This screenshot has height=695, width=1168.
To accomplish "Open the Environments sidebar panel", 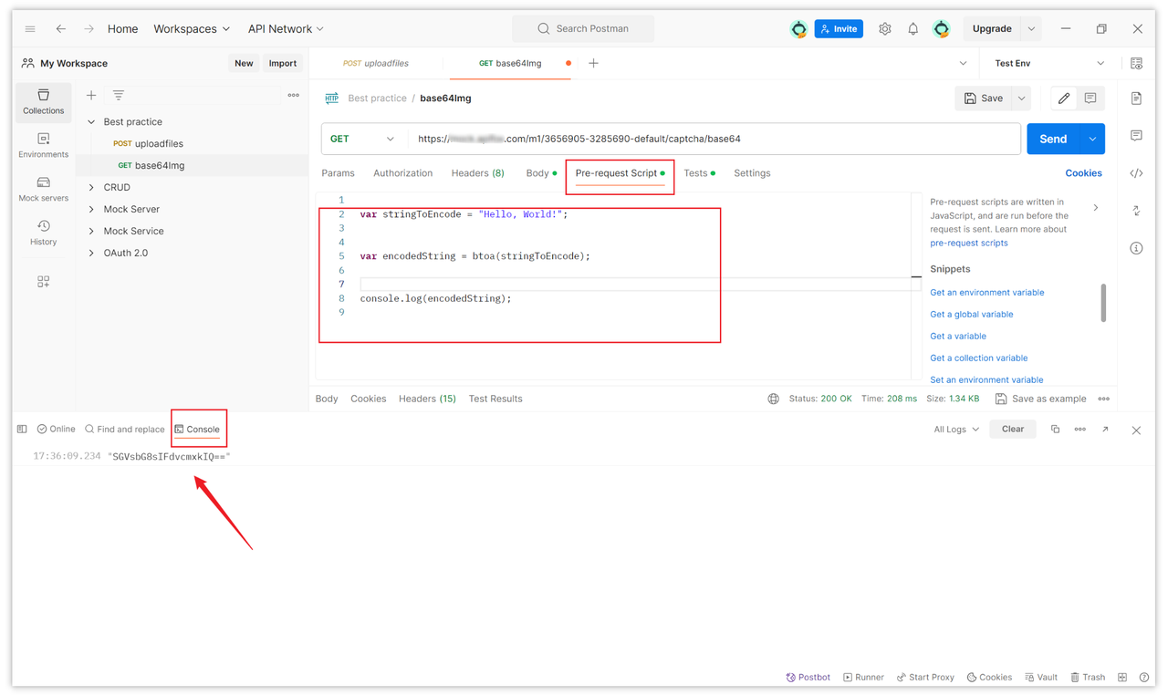I will [x=44, y=145].
